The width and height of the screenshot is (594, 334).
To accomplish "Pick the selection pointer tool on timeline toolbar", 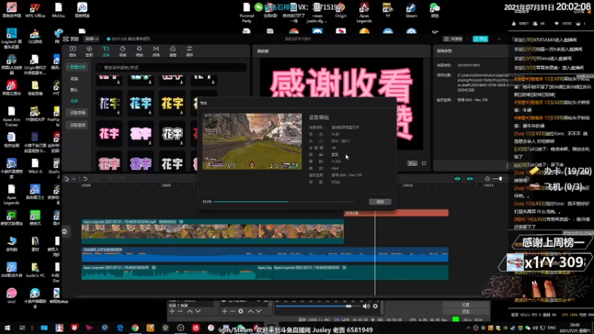I will (x=67, y=179).
